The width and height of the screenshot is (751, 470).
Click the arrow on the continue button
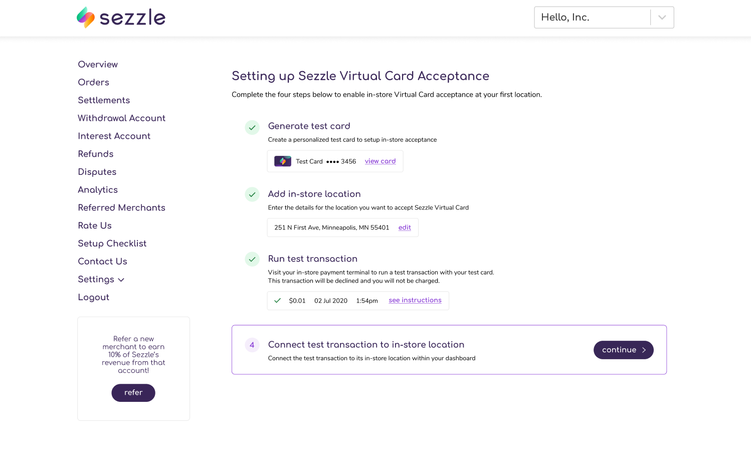coord(644,350)
